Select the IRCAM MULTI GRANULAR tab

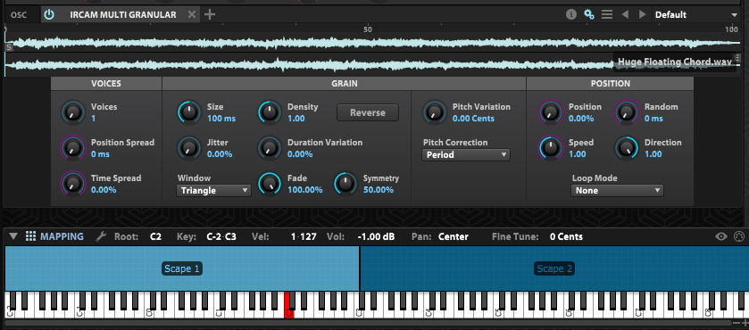[123, 15]
